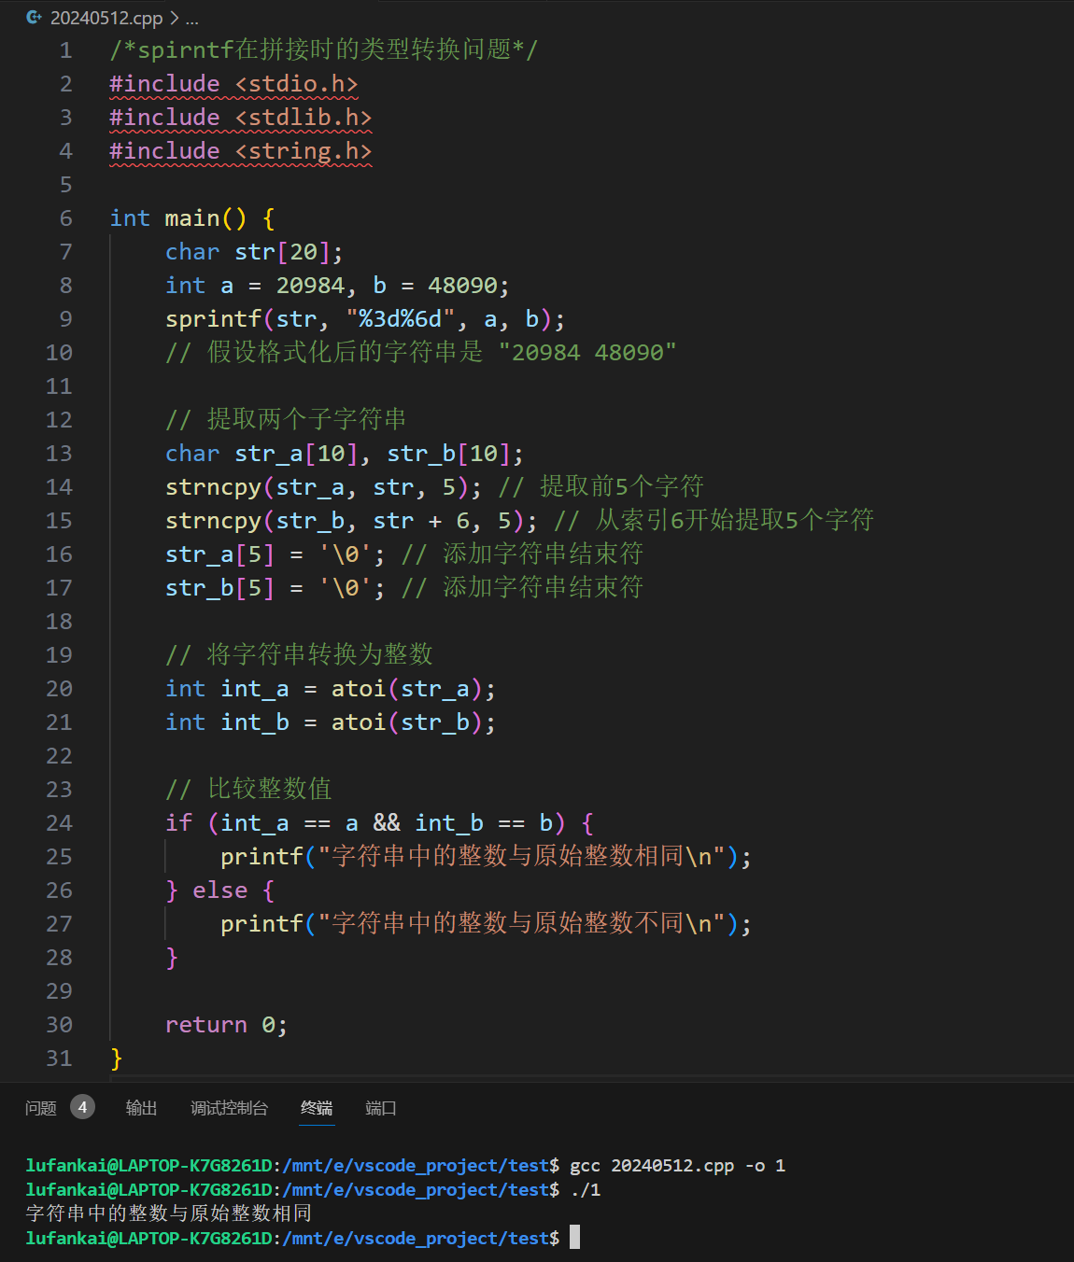
Task: Click the #include <stdio.h> line
Action: tap(233, 84)
